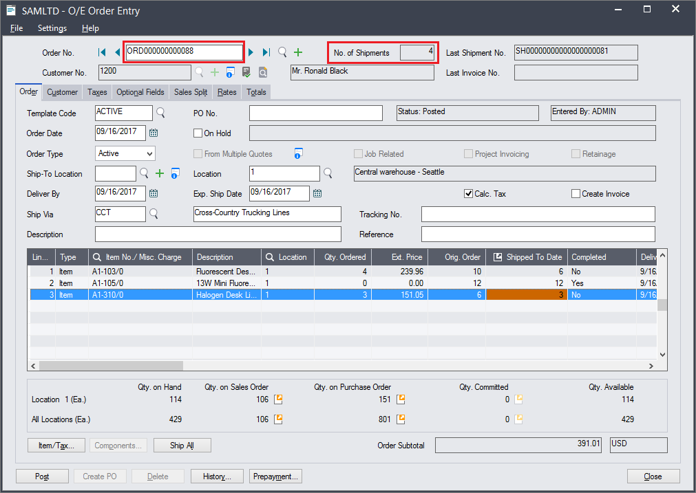Open the Order No. finder magnifier
The height and width of the screenshot is (493, 696).
click(x=282, y=52)
